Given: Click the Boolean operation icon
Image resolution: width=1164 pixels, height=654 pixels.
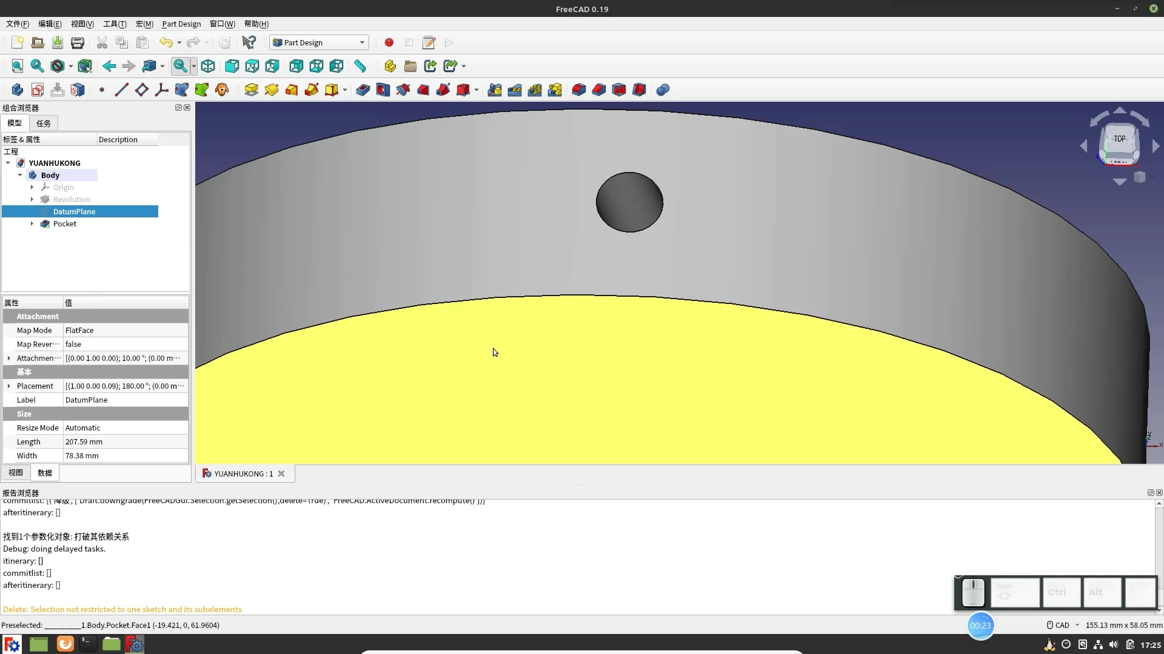Looking at the screenshot, I should click(663, 90).
